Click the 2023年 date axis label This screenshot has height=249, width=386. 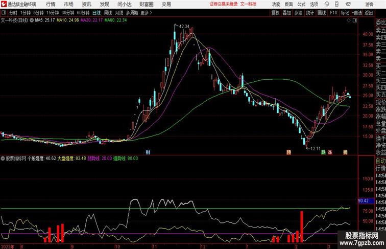tap(8, 246)
